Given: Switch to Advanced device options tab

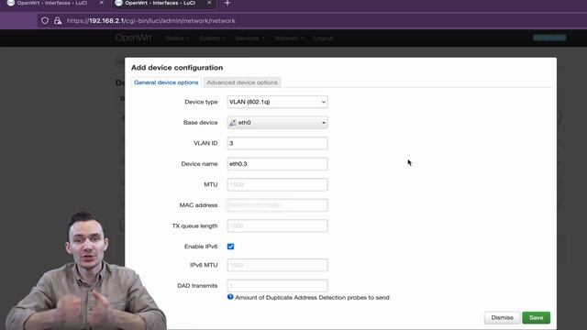Looking at the screenshot, I should tap(242, 82).
